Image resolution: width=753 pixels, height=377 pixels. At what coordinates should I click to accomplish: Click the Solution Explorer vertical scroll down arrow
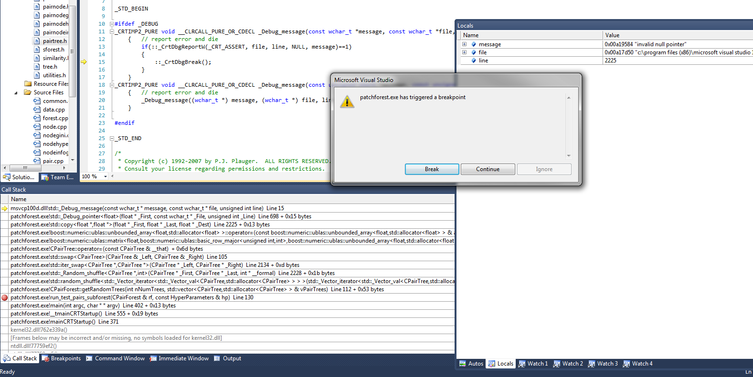(73, 160)
